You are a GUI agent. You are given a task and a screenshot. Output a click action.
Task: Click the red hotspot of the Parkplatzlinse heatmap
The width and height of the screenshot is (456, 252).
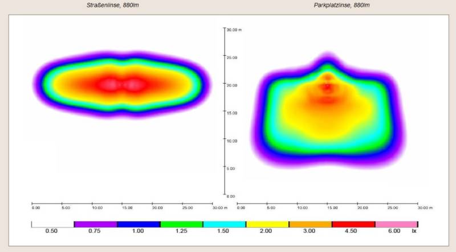click(327, 87)
